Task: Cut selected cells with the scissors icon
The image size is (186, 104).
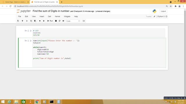Action: 27,21
